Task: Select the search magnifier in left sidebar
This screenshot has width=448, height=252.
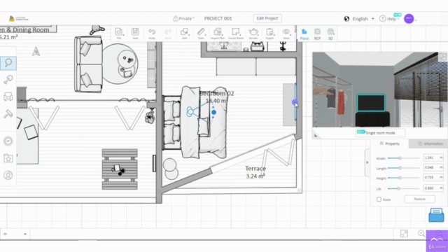Action: (x=8, y=63)
